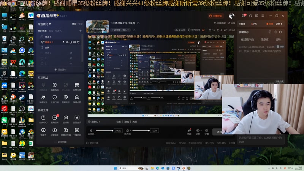Open speaker device dropdown arrow
Viewport: 304px width, 171px height.
click(130, 131)
